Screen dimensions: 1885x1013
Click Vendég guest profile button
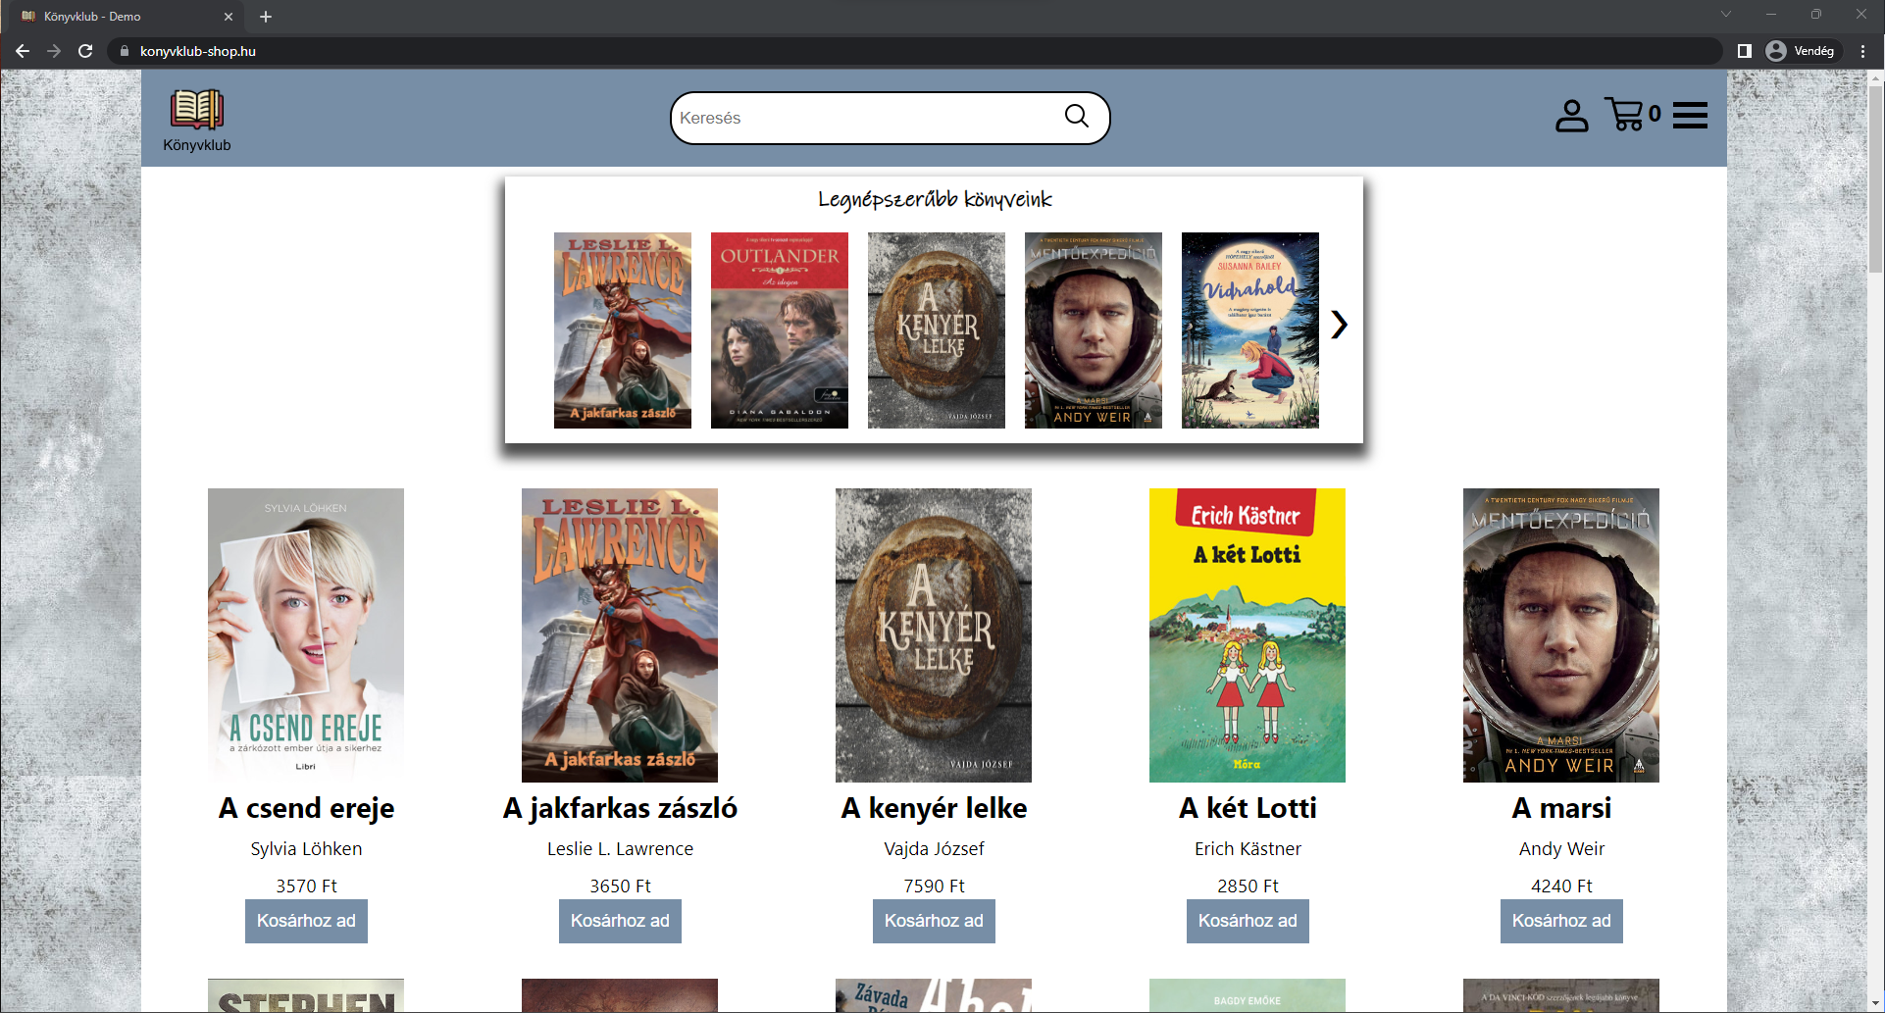coord(1801,51)
